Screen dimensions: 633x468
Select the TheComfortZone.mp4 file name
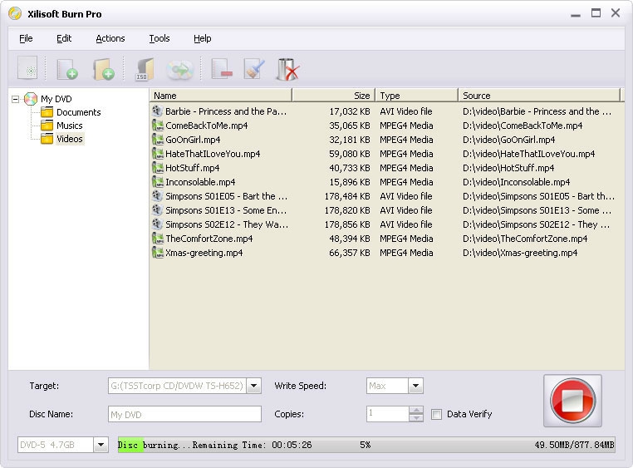click(x=209, y=239)
